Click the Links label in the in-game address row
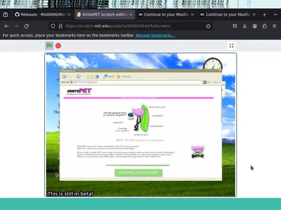This screenshot has height=210, width=281. click(216, 82)
